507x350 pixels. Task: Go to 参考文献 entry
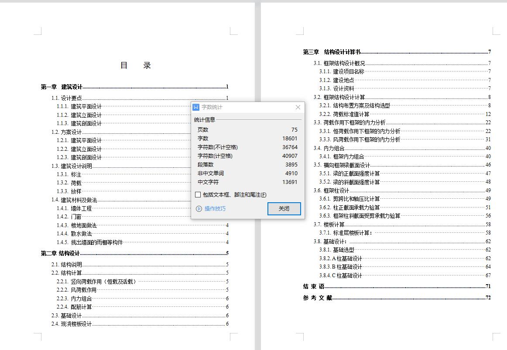[397, 298]
